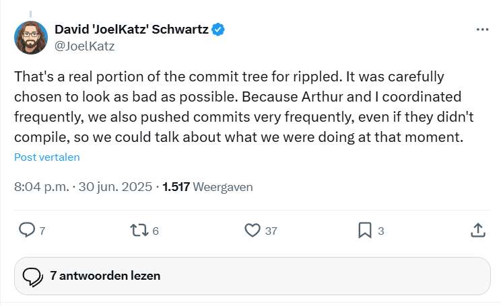Click the 'Post vertalen' translate link
Screen dimensions: 501x306
(x=47, y=157)
